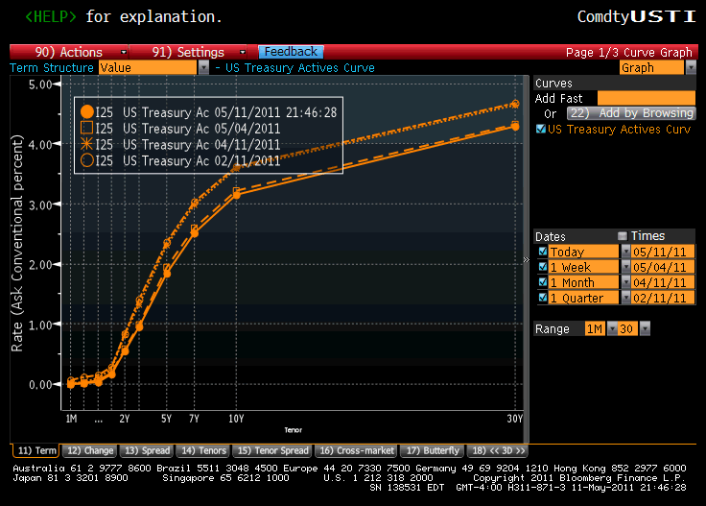Click the 04/11/11 date field
This screenshot has height=506, width=706.
coord(662,282)
